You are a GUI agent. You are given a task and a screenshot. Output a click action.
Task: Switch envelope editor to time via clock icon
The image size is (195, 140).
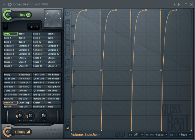[68, 122]
